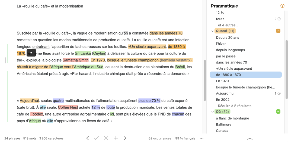
Task: Click the X icon in bottom toolbar
Action: point(106,138)
